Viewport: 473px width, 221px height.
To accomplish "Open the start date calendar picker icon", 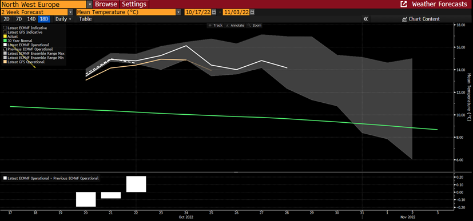I will (214, 12).
